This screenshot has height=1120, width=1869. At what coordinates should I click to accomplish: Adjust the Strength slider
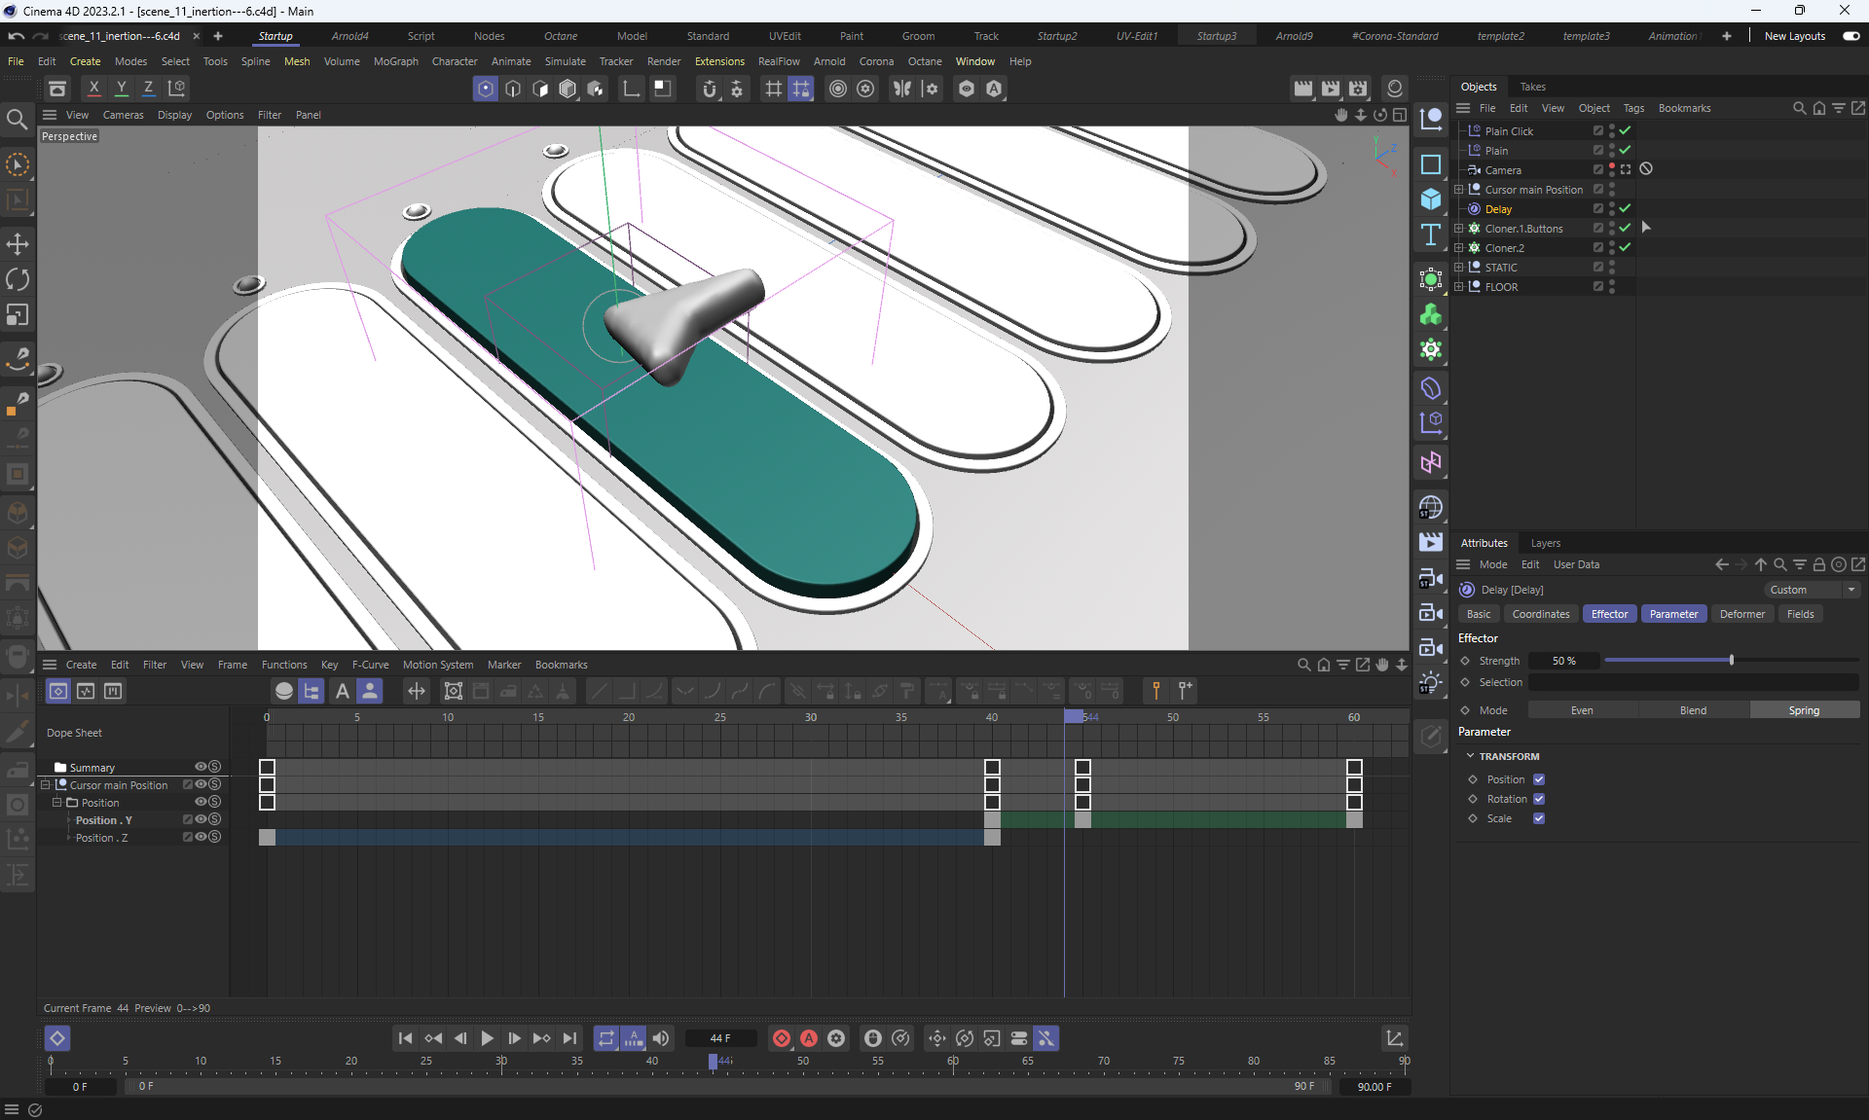(x=1731, y=661)
